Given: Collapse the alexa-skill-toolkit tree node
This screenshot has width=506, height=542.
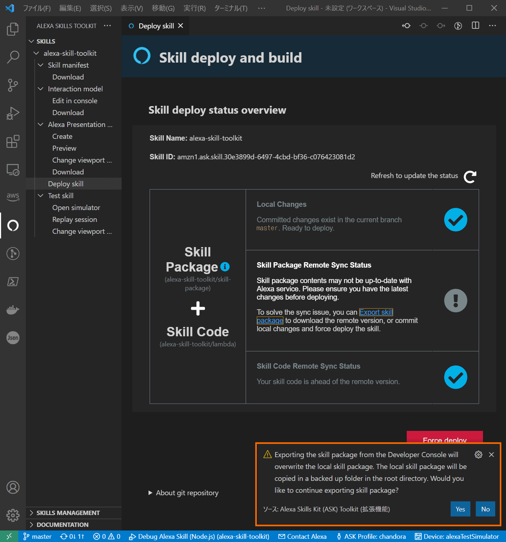Looking at the screenshot, I should (36, 53).
